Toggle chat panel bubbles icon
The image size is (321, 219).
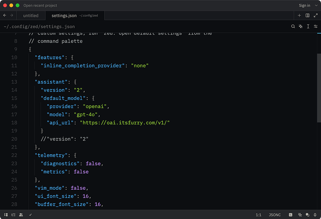pos(308,215)
